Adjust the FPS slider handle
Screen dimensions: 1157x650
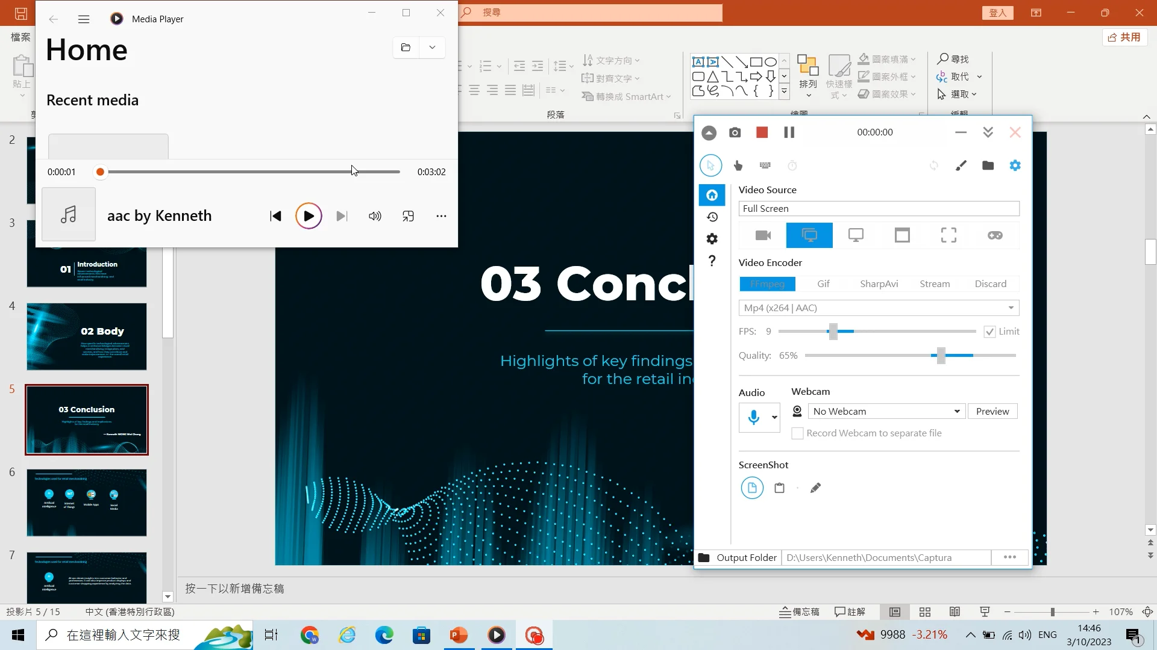pyautogui.click(x=833, y=332)
